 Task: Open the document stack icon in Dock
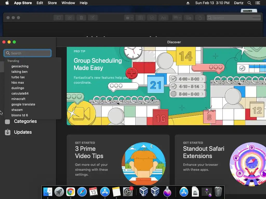[195, 192]
